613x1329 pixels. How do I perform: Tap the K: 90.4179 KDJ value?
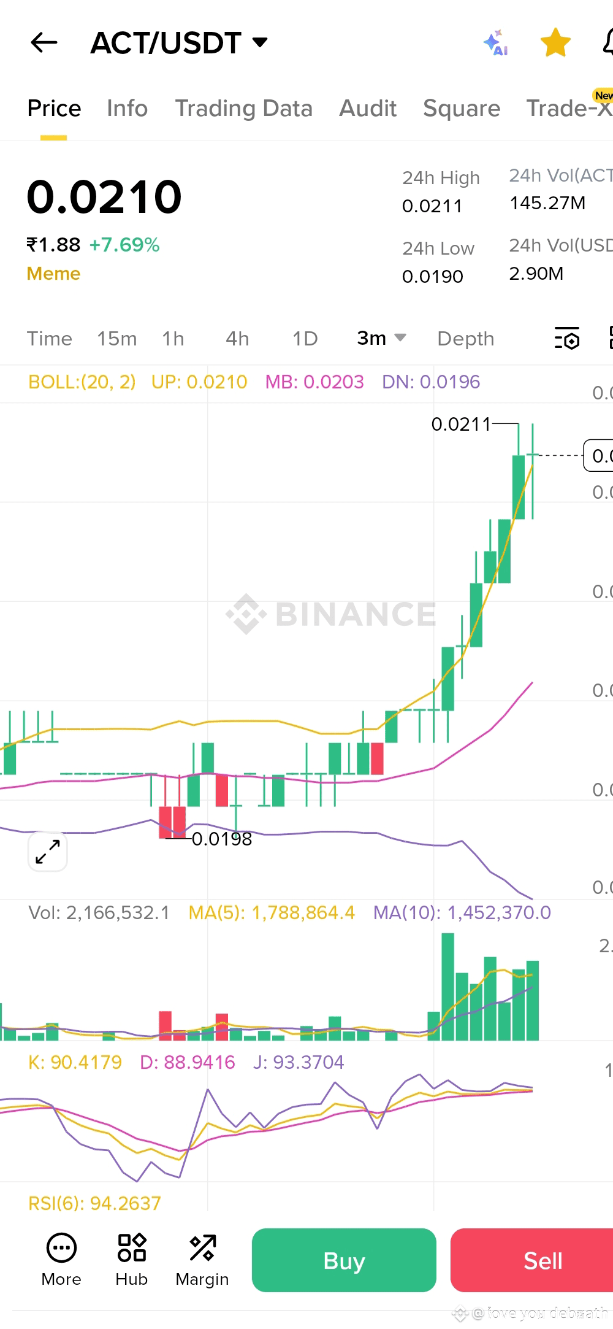point(75,1062)
